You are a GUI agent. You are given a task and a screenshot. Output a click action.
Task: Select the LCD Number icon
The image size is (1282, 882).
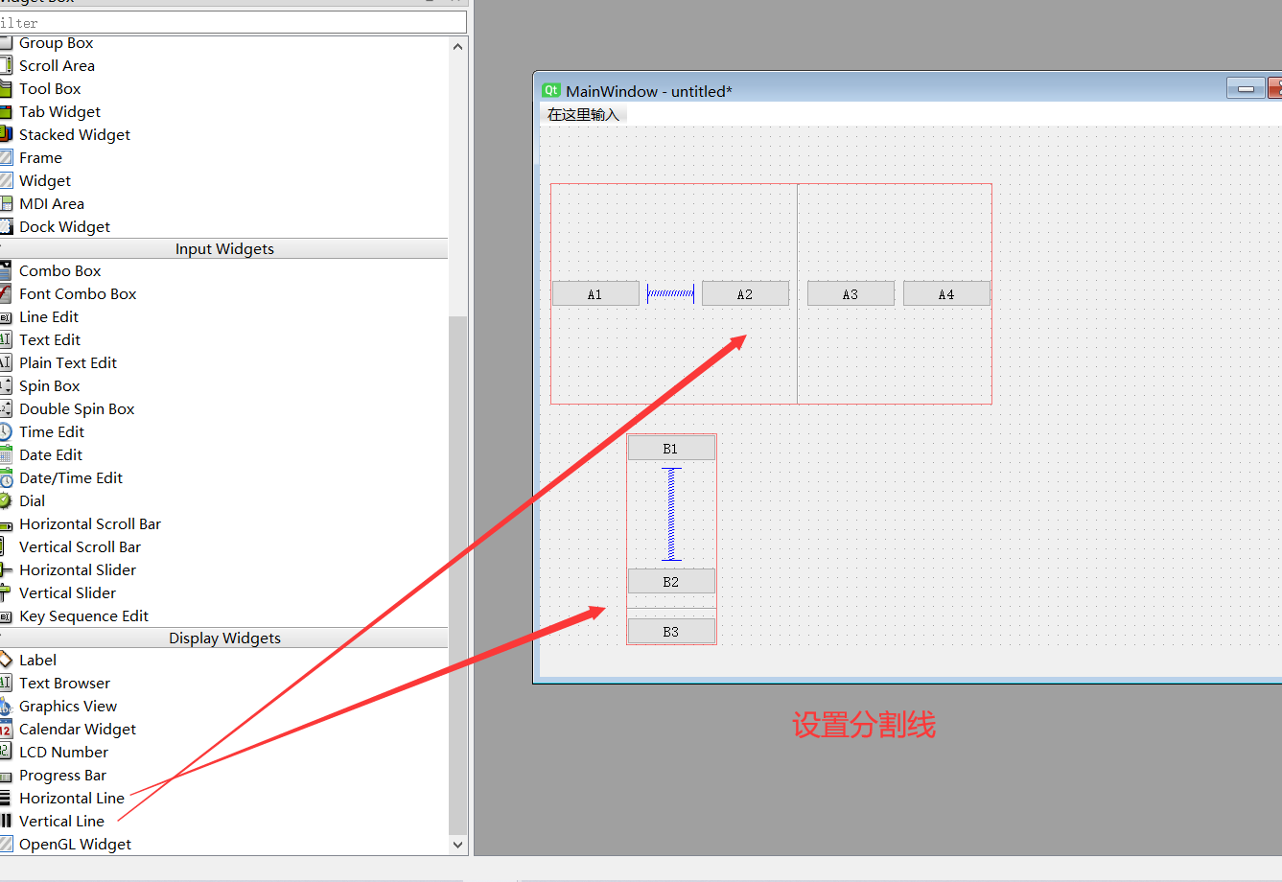(6, 752)
